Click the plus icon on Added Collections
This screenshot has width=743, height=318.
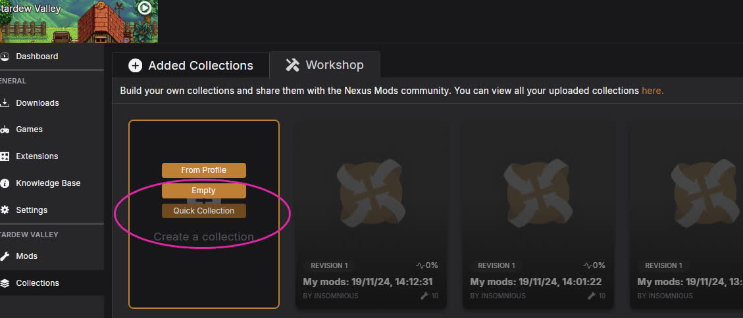pyautogui.click(x=135, y=66)
